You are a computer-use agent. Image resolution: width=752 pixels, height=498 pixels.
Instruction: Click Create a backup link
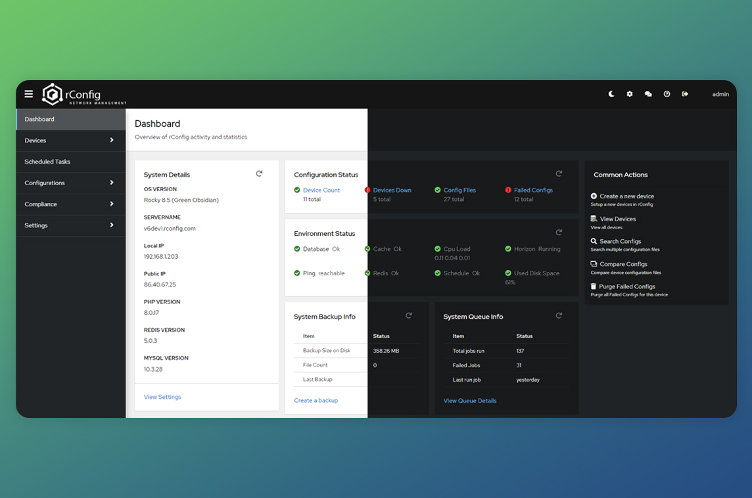tap(316, 400)
